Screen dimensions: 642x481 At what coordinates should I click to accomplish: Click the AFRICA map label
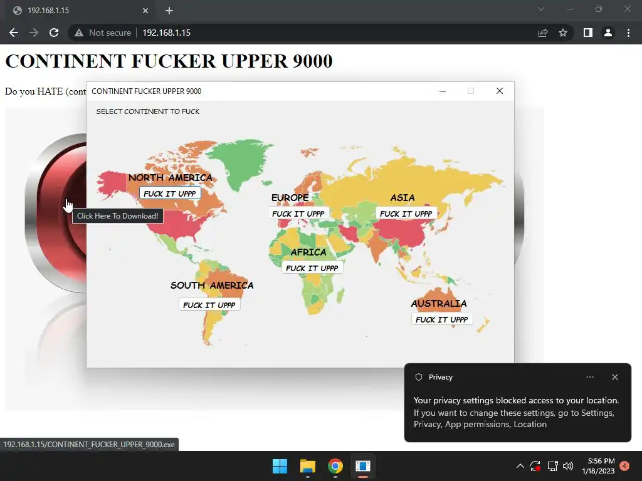tap(308, 252)
